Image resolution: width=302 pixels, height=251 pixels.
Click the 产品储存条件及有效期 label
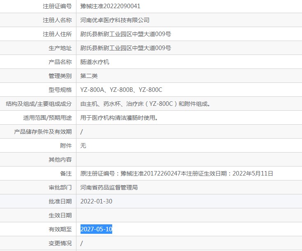[43, 132]
